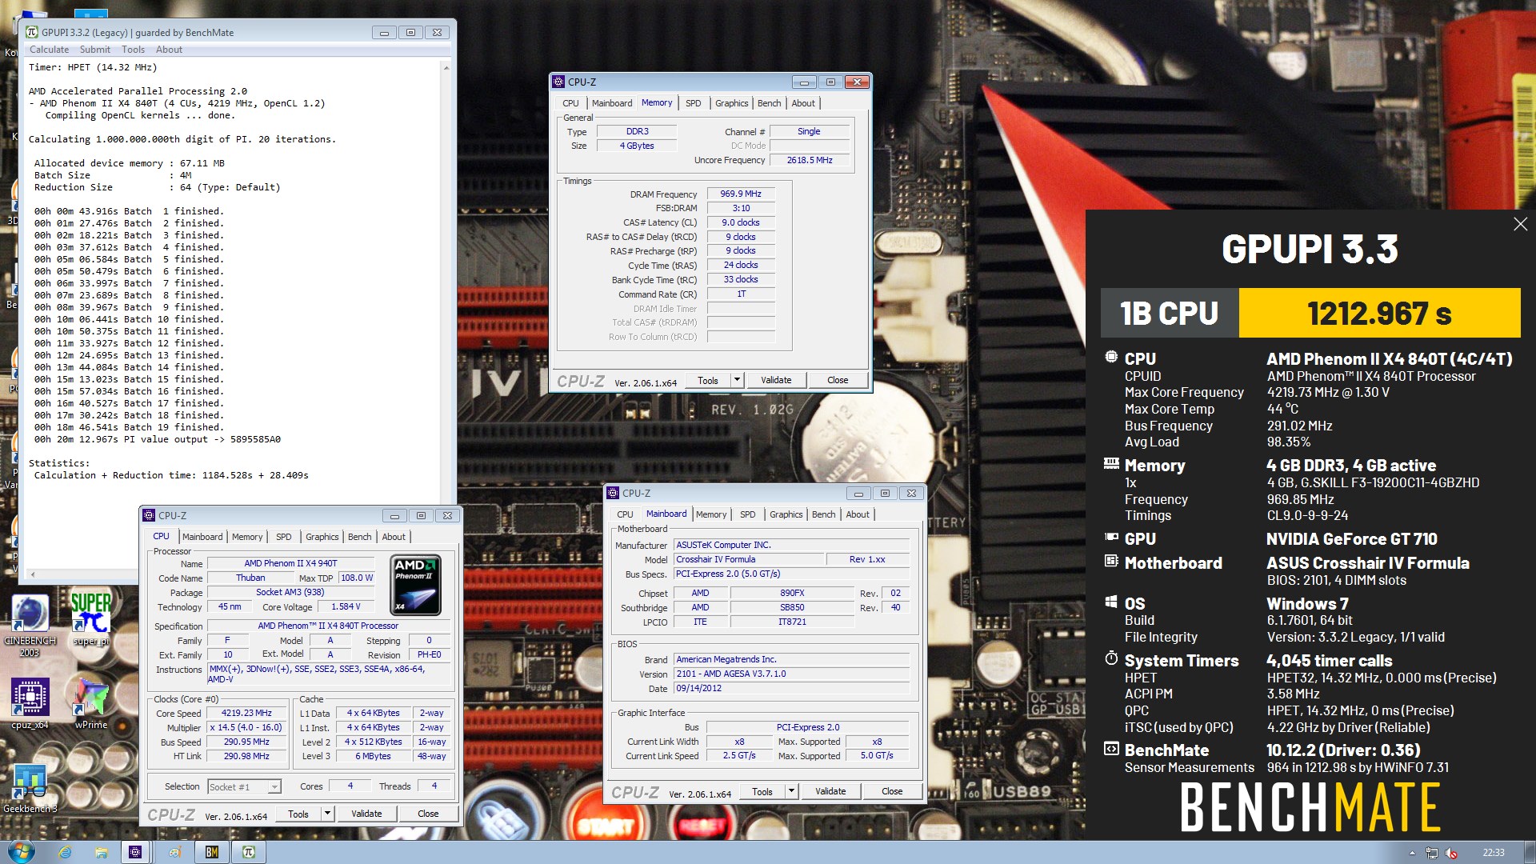The image size is (1536, 864).
Task: Open Bench tab in bottom-right CPU-Z window
Action: pos(823,514)
